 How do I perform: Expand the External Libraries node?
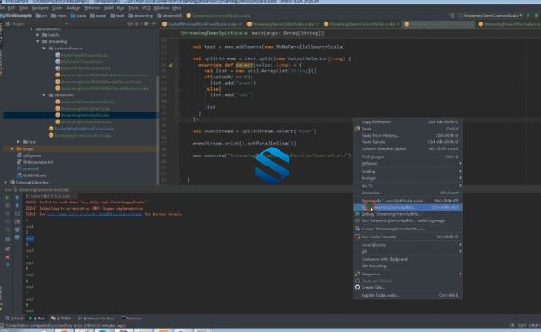5,182
